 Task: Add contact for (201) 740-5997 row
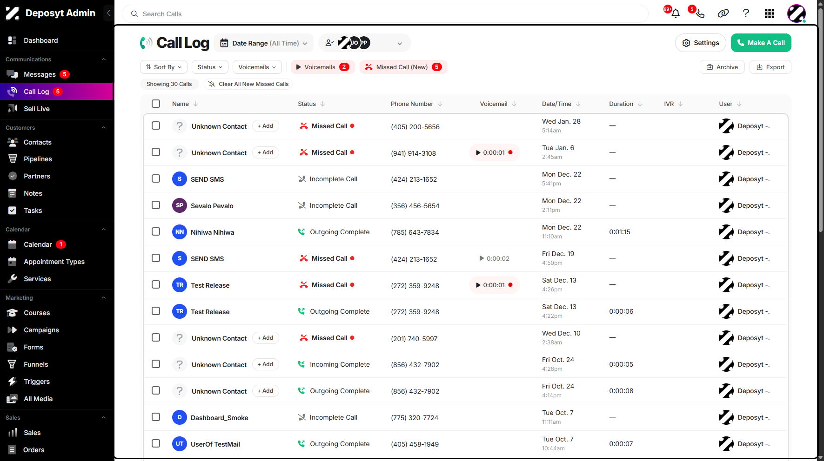pyautogui.click(x=265, y=338)
